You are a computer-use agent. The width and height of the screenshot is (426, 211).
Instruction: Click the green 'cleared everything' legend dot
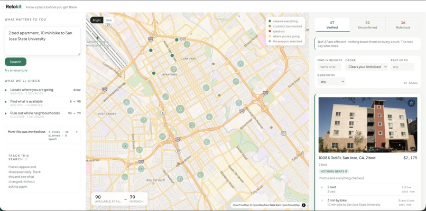(270, 21)
